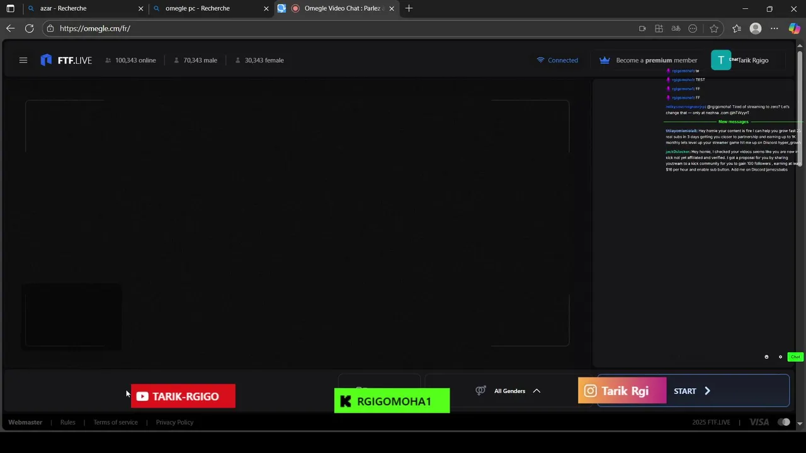Viewport: 806px width, 453px height.
Task: Click the chevron arrow beside All Genders
Action: [x=536, y=391]
